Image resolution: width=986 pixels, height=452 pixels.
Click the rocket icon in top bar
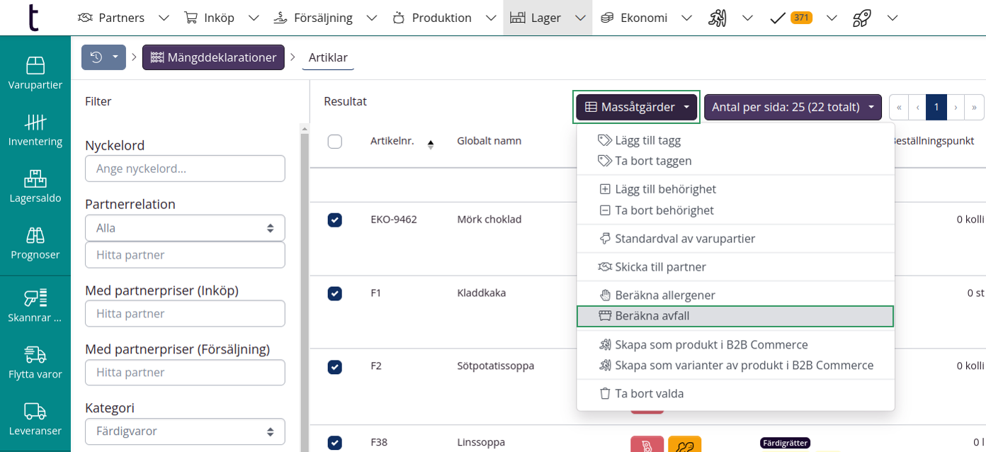point(861,18)
